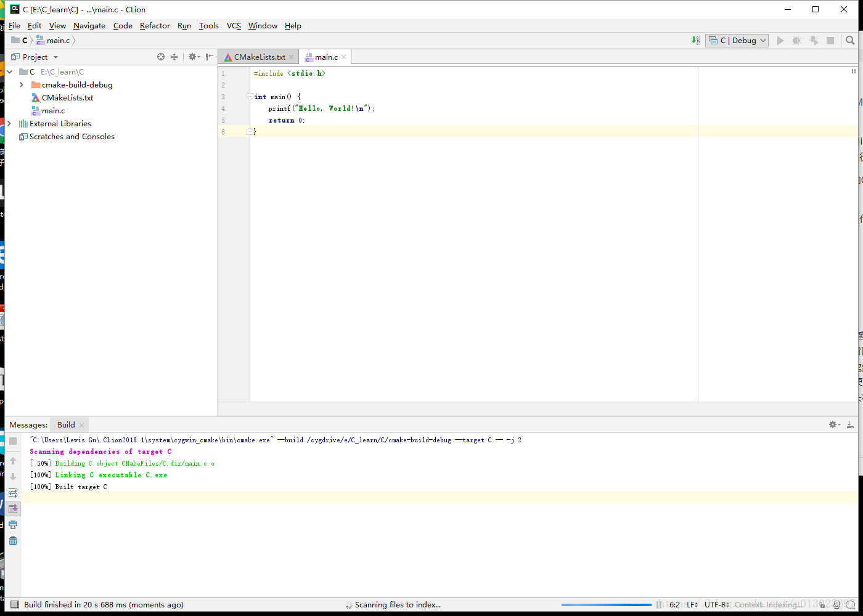Expand the cmake-build-debug folder
The height and width of the screenshot is (616, 863).
coord(22,85)
